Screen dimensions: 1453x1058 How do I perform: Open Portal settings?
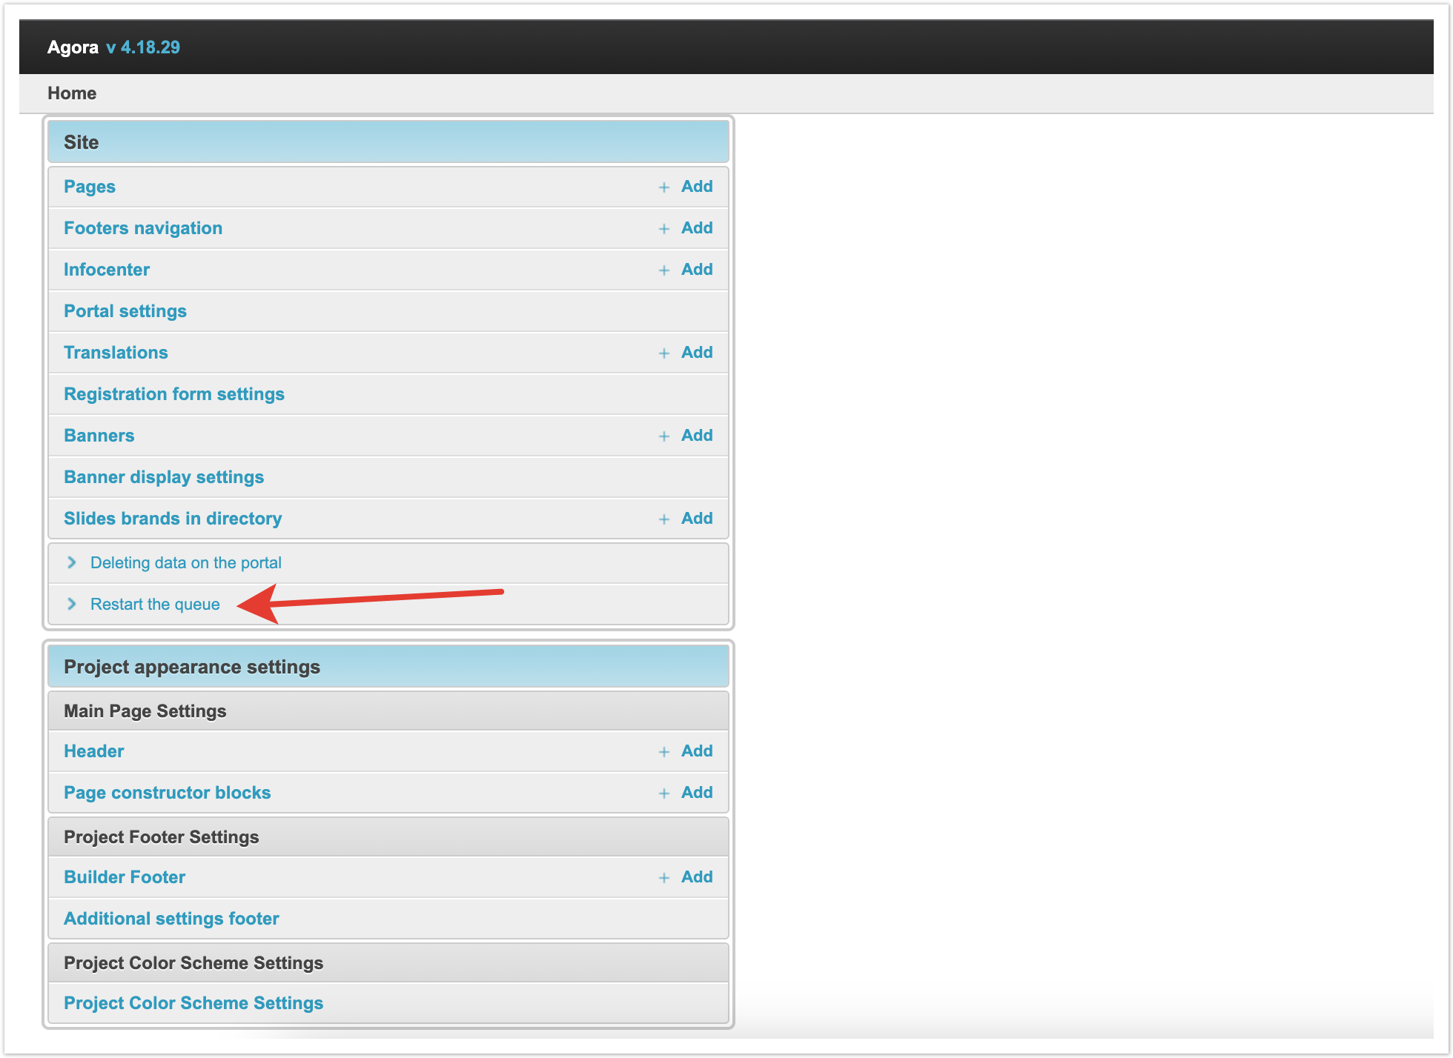pos(125,311)
